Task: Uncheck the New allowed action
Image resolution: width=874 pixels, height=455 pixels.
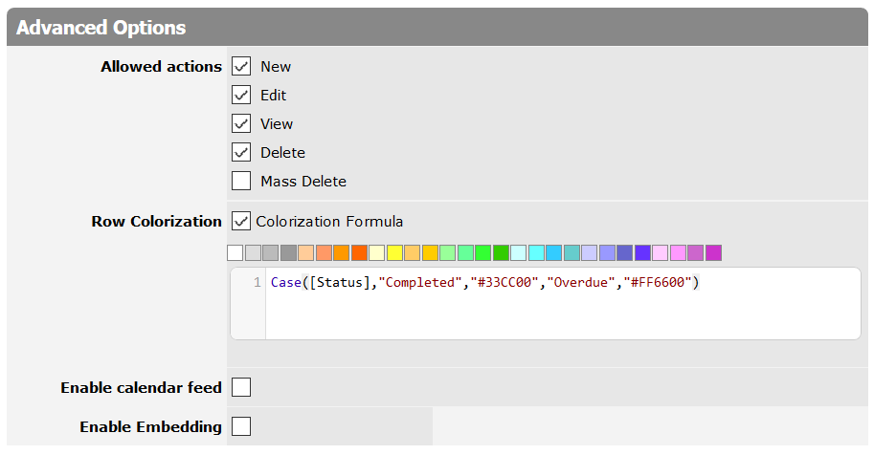Action: 241,66
